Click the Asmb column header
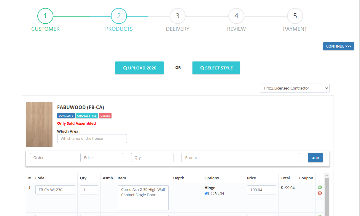Image resolution: width=360 pixels, height=216 pixels. pos(108,178)
